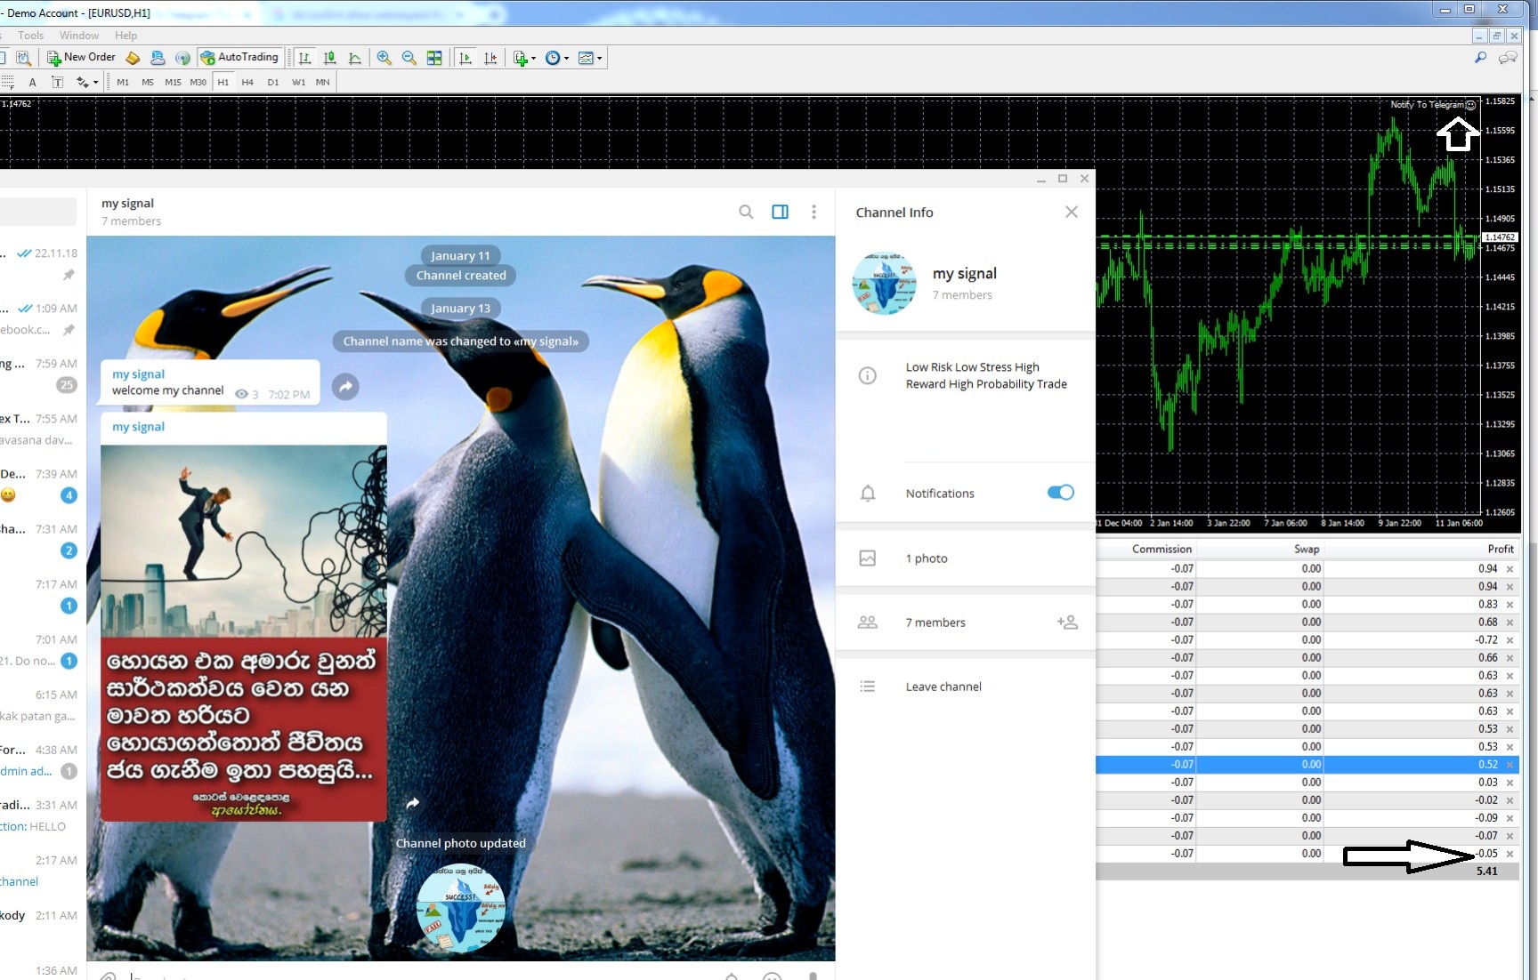This screenshot has height=980, width=1538.
Task: Open the updated channel photo
Action: point(460,908)
